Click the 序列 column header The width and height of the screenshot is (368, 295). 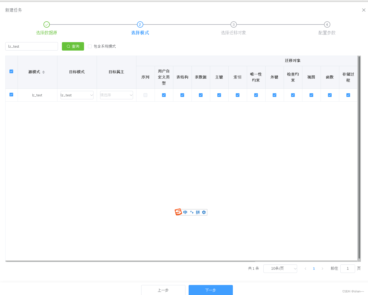pyautogui.click(x=145, y=77)
